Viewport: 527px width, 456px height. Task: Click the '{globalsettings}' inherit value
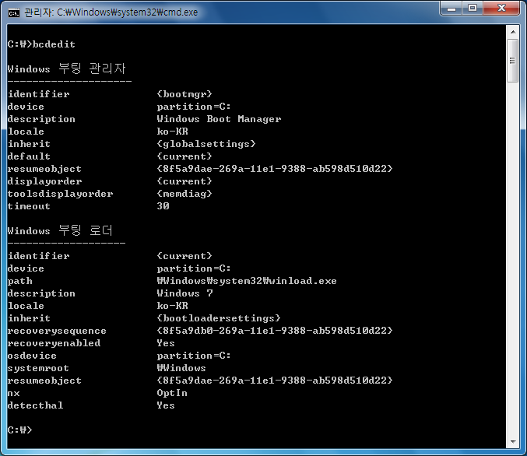click(x=206, y=144)
